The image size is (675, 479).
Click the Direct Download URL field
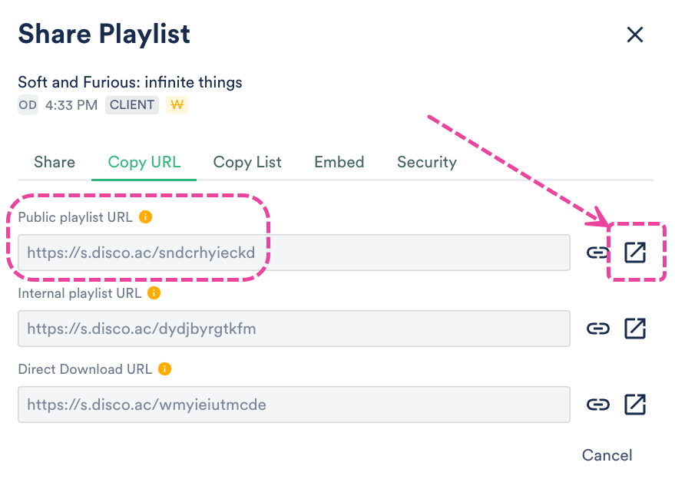pos(293,405)
